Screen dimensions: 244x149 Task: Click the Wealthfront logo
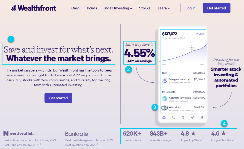[33, 8]
